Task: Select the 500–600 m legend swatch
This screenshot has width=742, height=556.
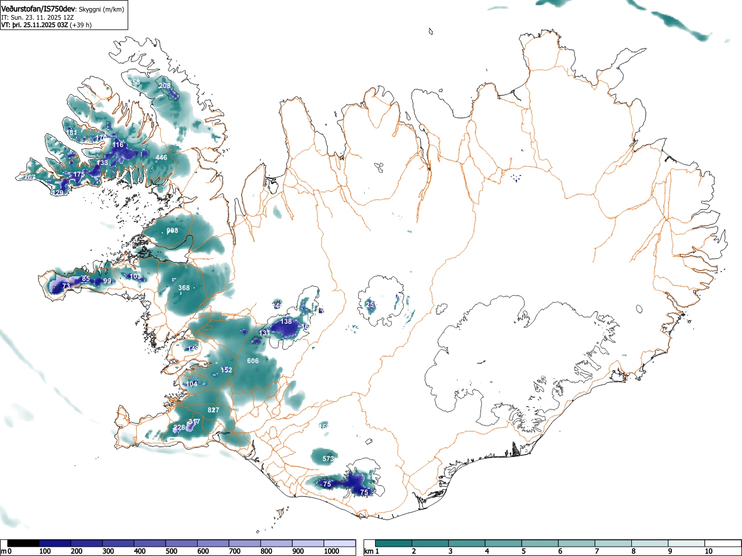Action: [x=181, y=543]
